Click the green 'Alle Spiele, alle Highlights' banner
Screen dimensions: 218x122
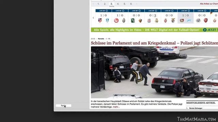pyautogui.click(x=154, y=30)
